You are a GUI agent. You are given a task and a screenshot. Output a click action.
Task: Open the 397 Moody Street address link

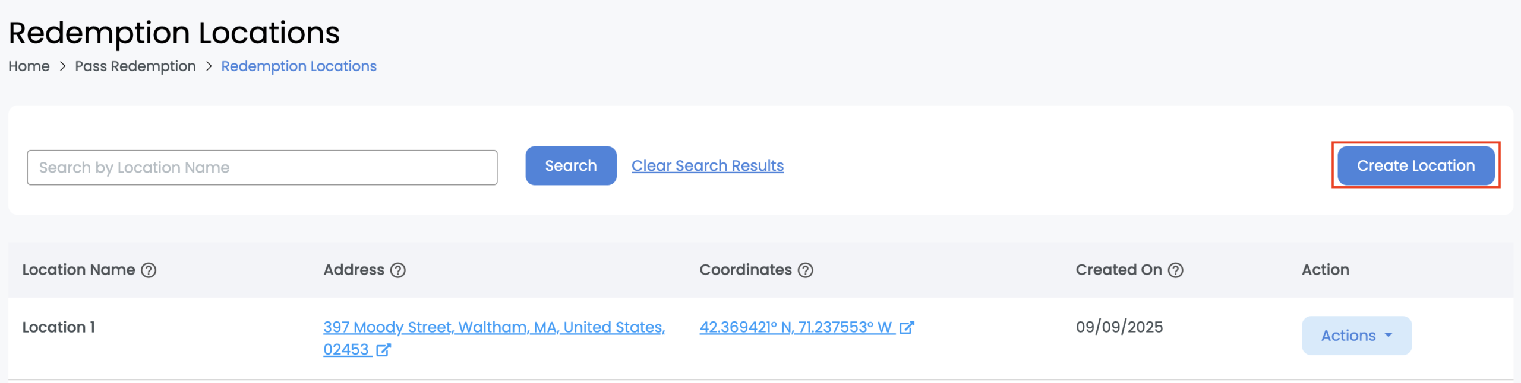point(494,327)
